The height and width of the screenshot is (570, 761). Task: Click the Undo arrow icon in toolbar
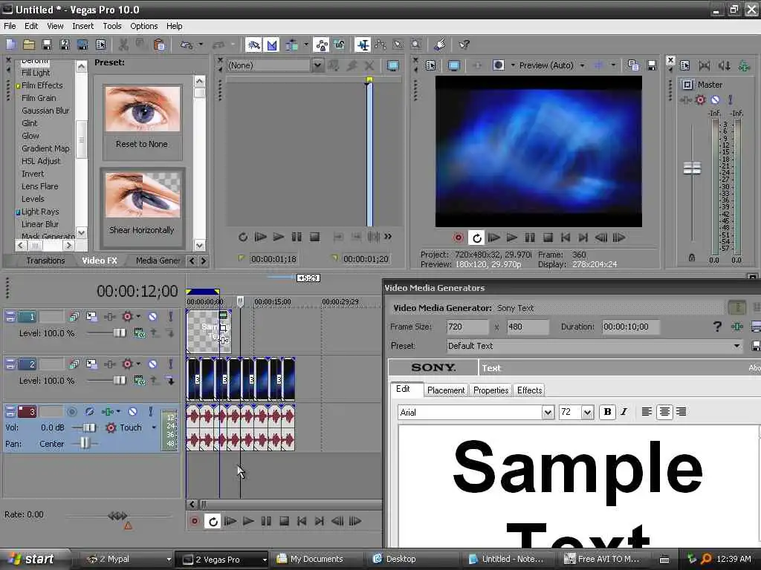tap(186, 45)
